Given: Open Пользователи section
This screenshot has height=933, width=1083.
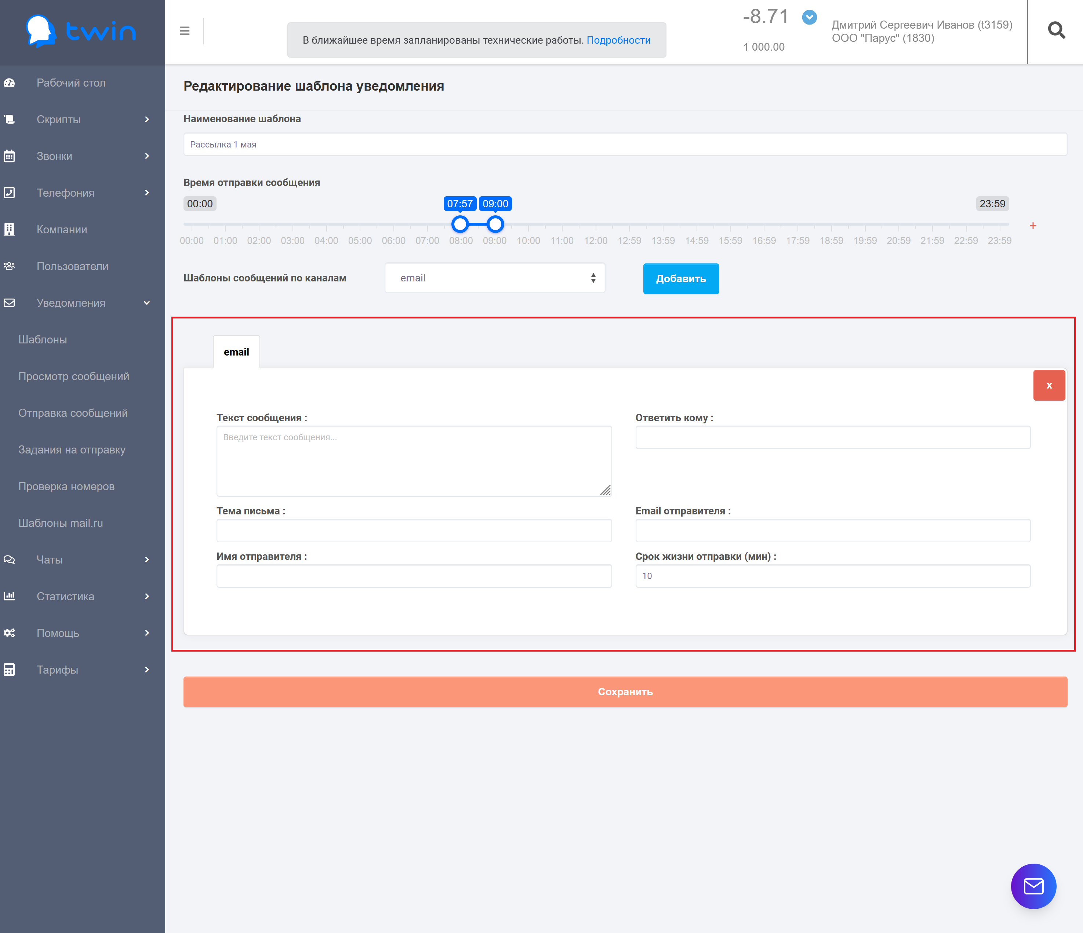Looking at the screenshot, I should click(x=73, y=266).
